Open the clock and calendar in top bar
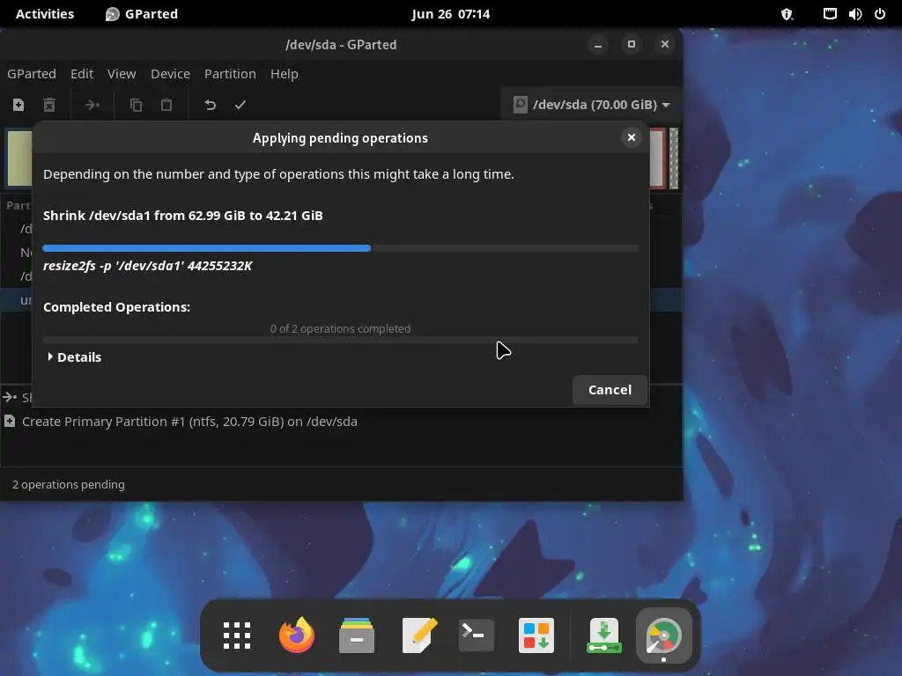This screenshot has height=676, width=902. [450, 14]
